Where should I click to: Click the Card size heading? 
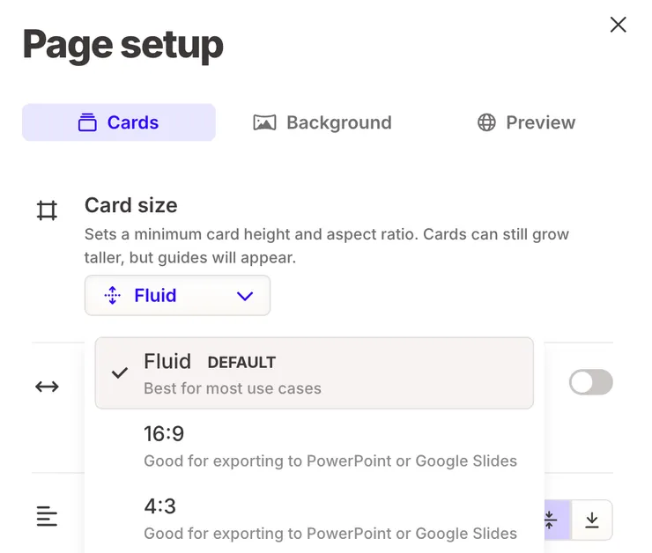[131, 205]
